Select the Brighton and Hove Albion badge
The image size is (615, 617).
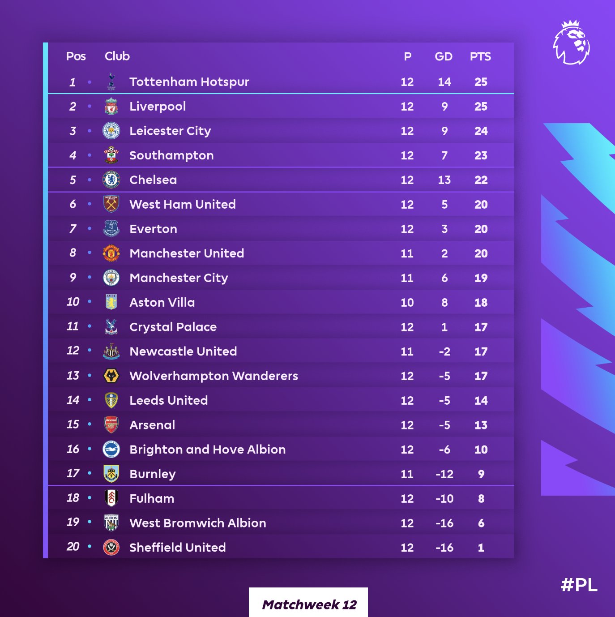111,449
